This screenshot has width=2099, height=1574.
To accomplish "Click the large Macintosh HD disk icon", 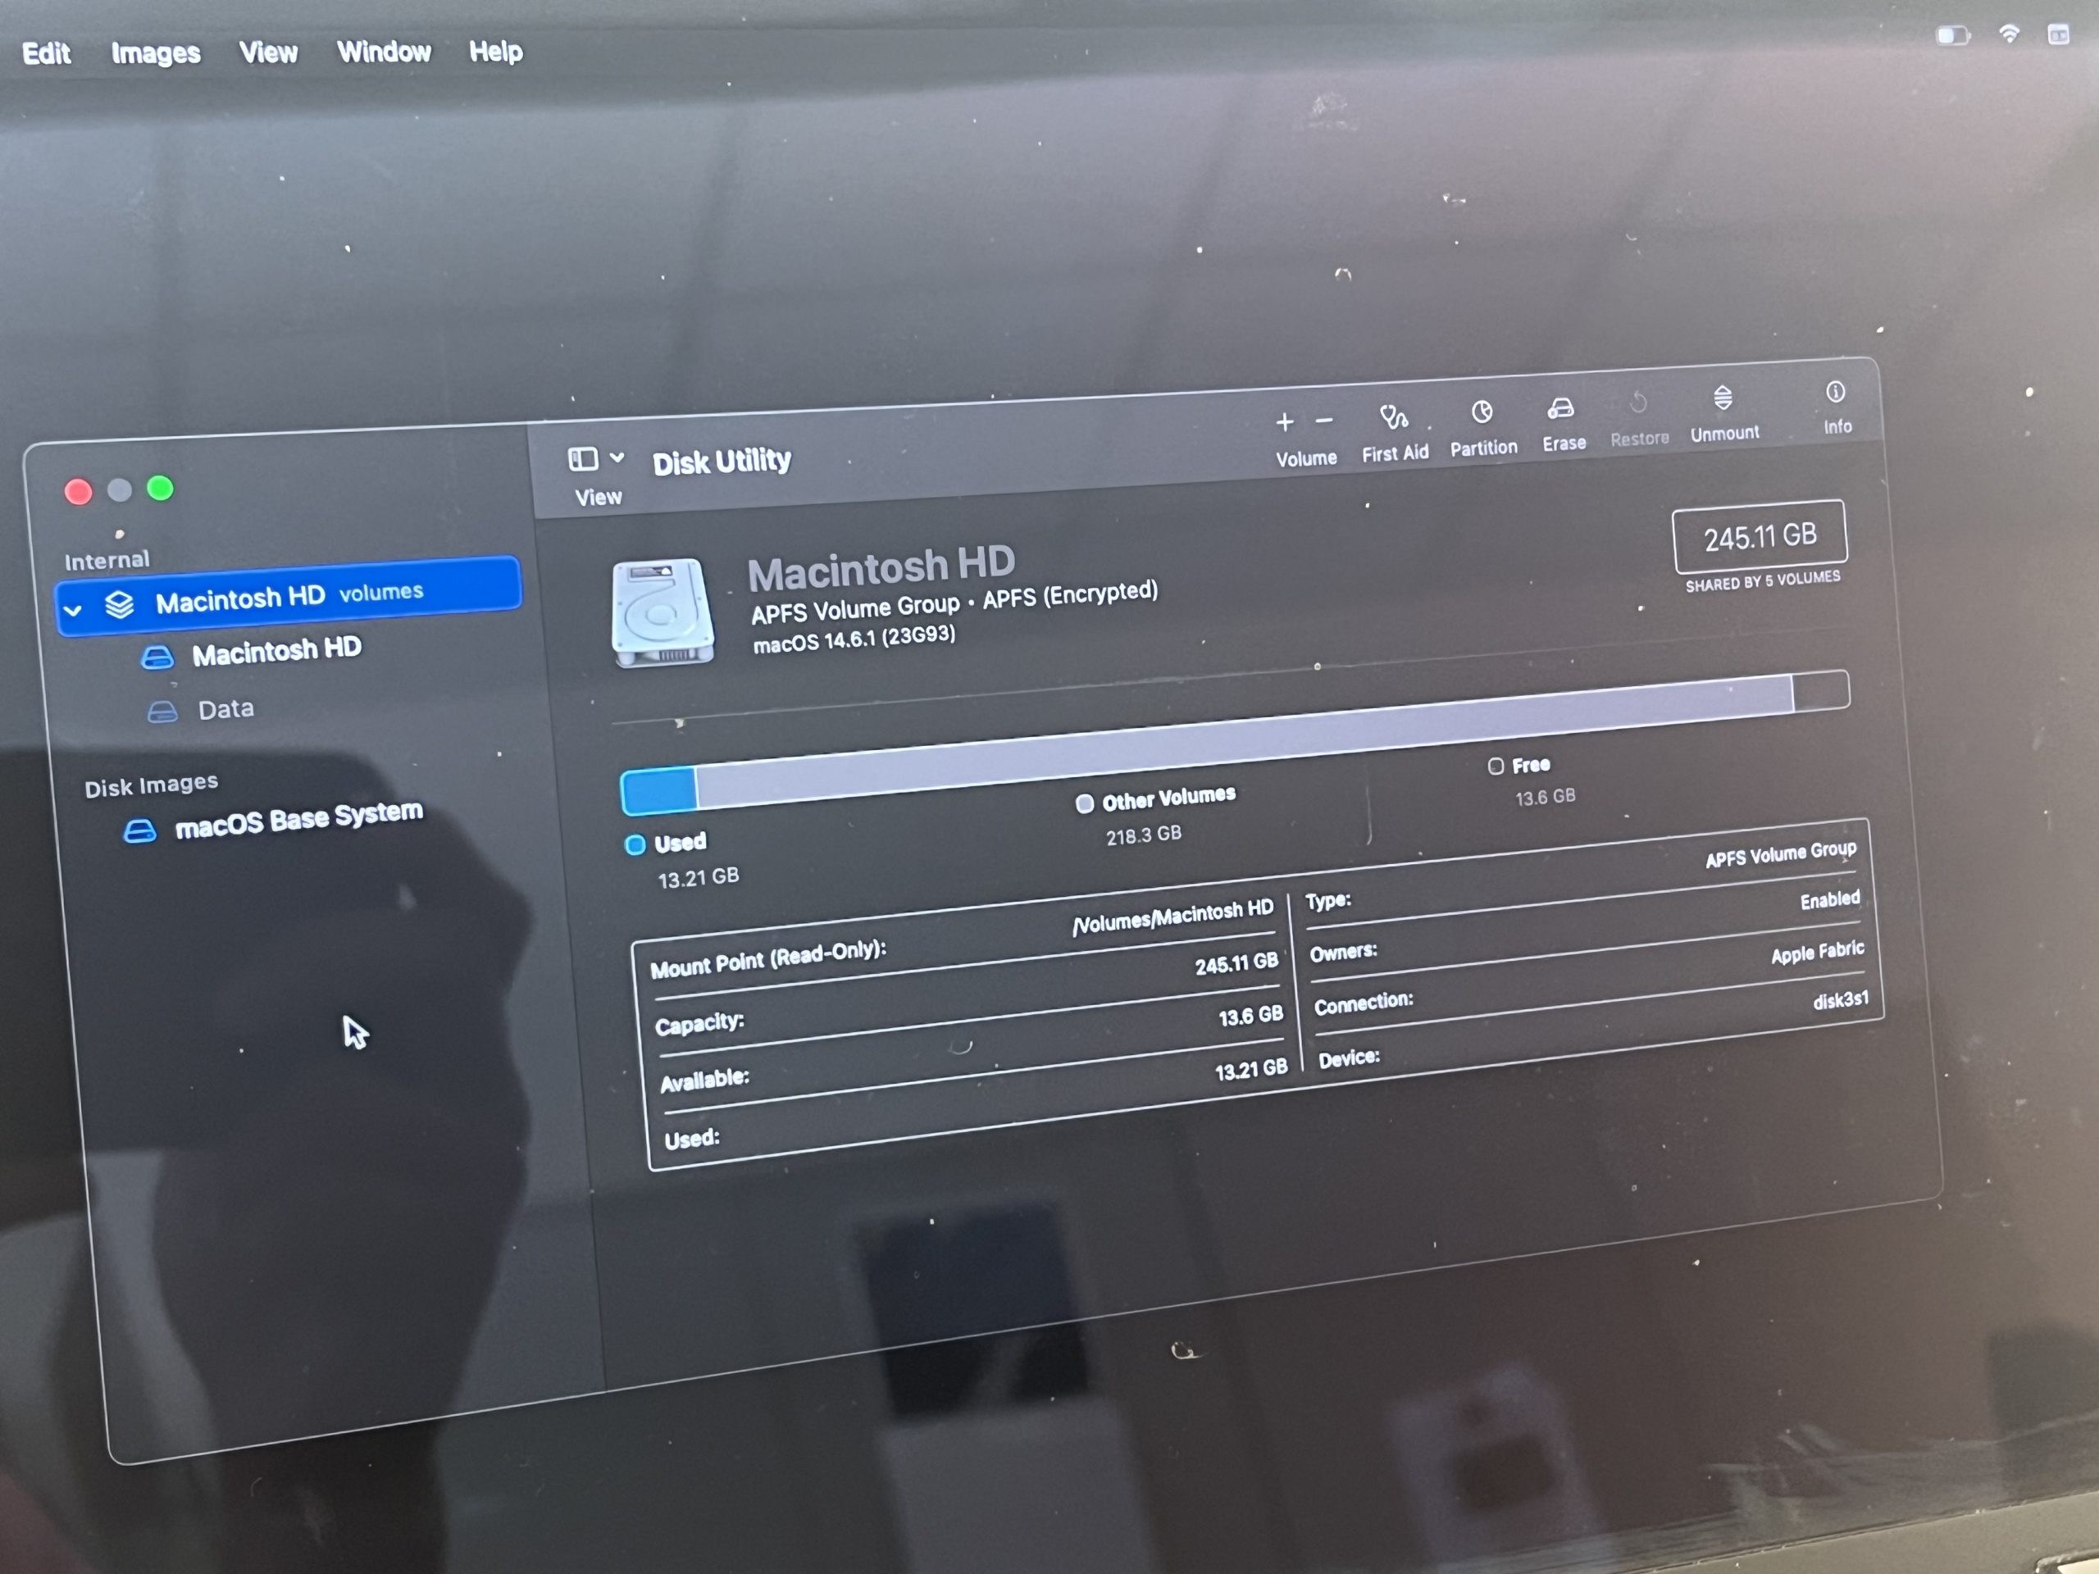I will [x=662, y=612].
